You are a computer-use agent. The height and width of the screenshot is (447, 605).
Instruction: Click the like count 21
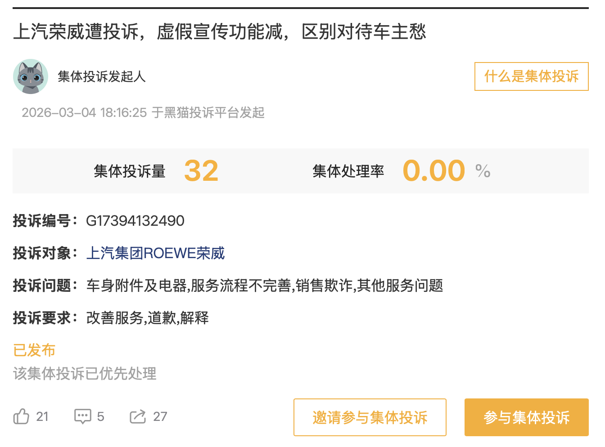click(x=42, y=416)
